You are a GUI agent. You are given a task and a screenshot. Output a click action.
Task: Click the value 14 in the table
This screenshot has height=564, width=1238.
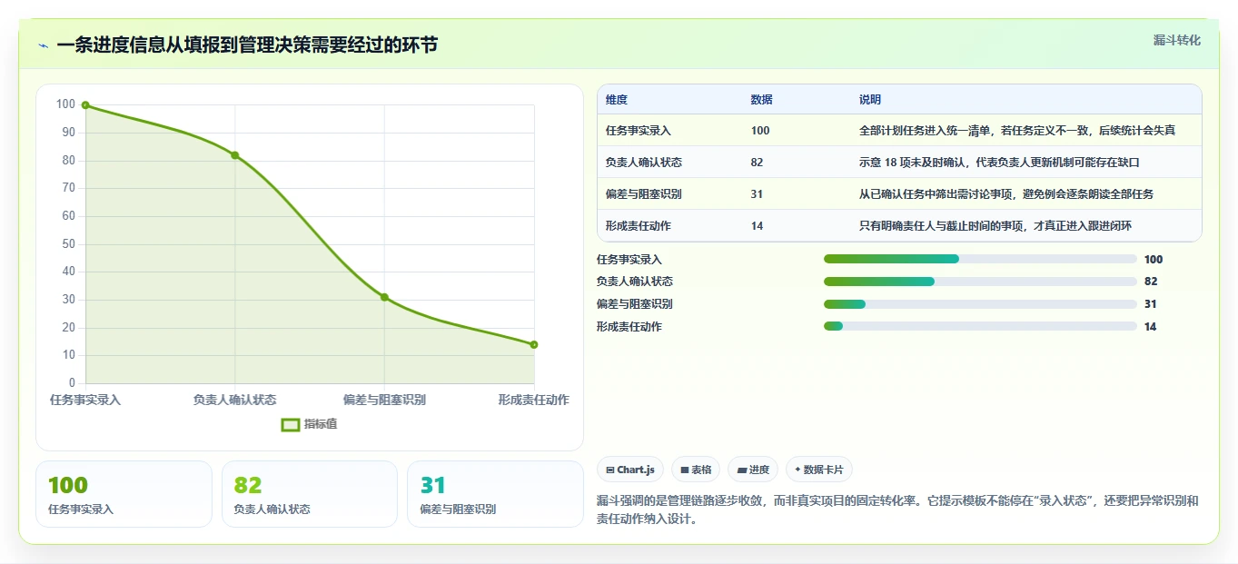point(758,226)
